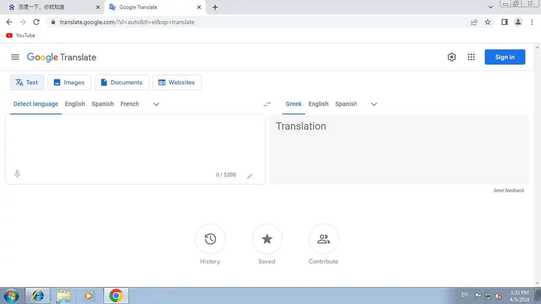Go forward in browser history
Image resolution: width=541 pixels, height=304 pixels.
[23, 22]
